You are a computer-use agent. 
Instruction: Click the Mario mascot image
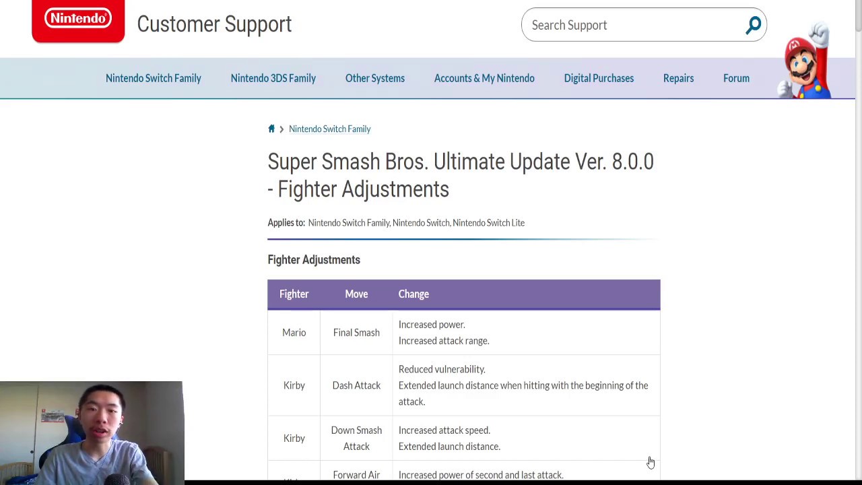coord(805,62)
